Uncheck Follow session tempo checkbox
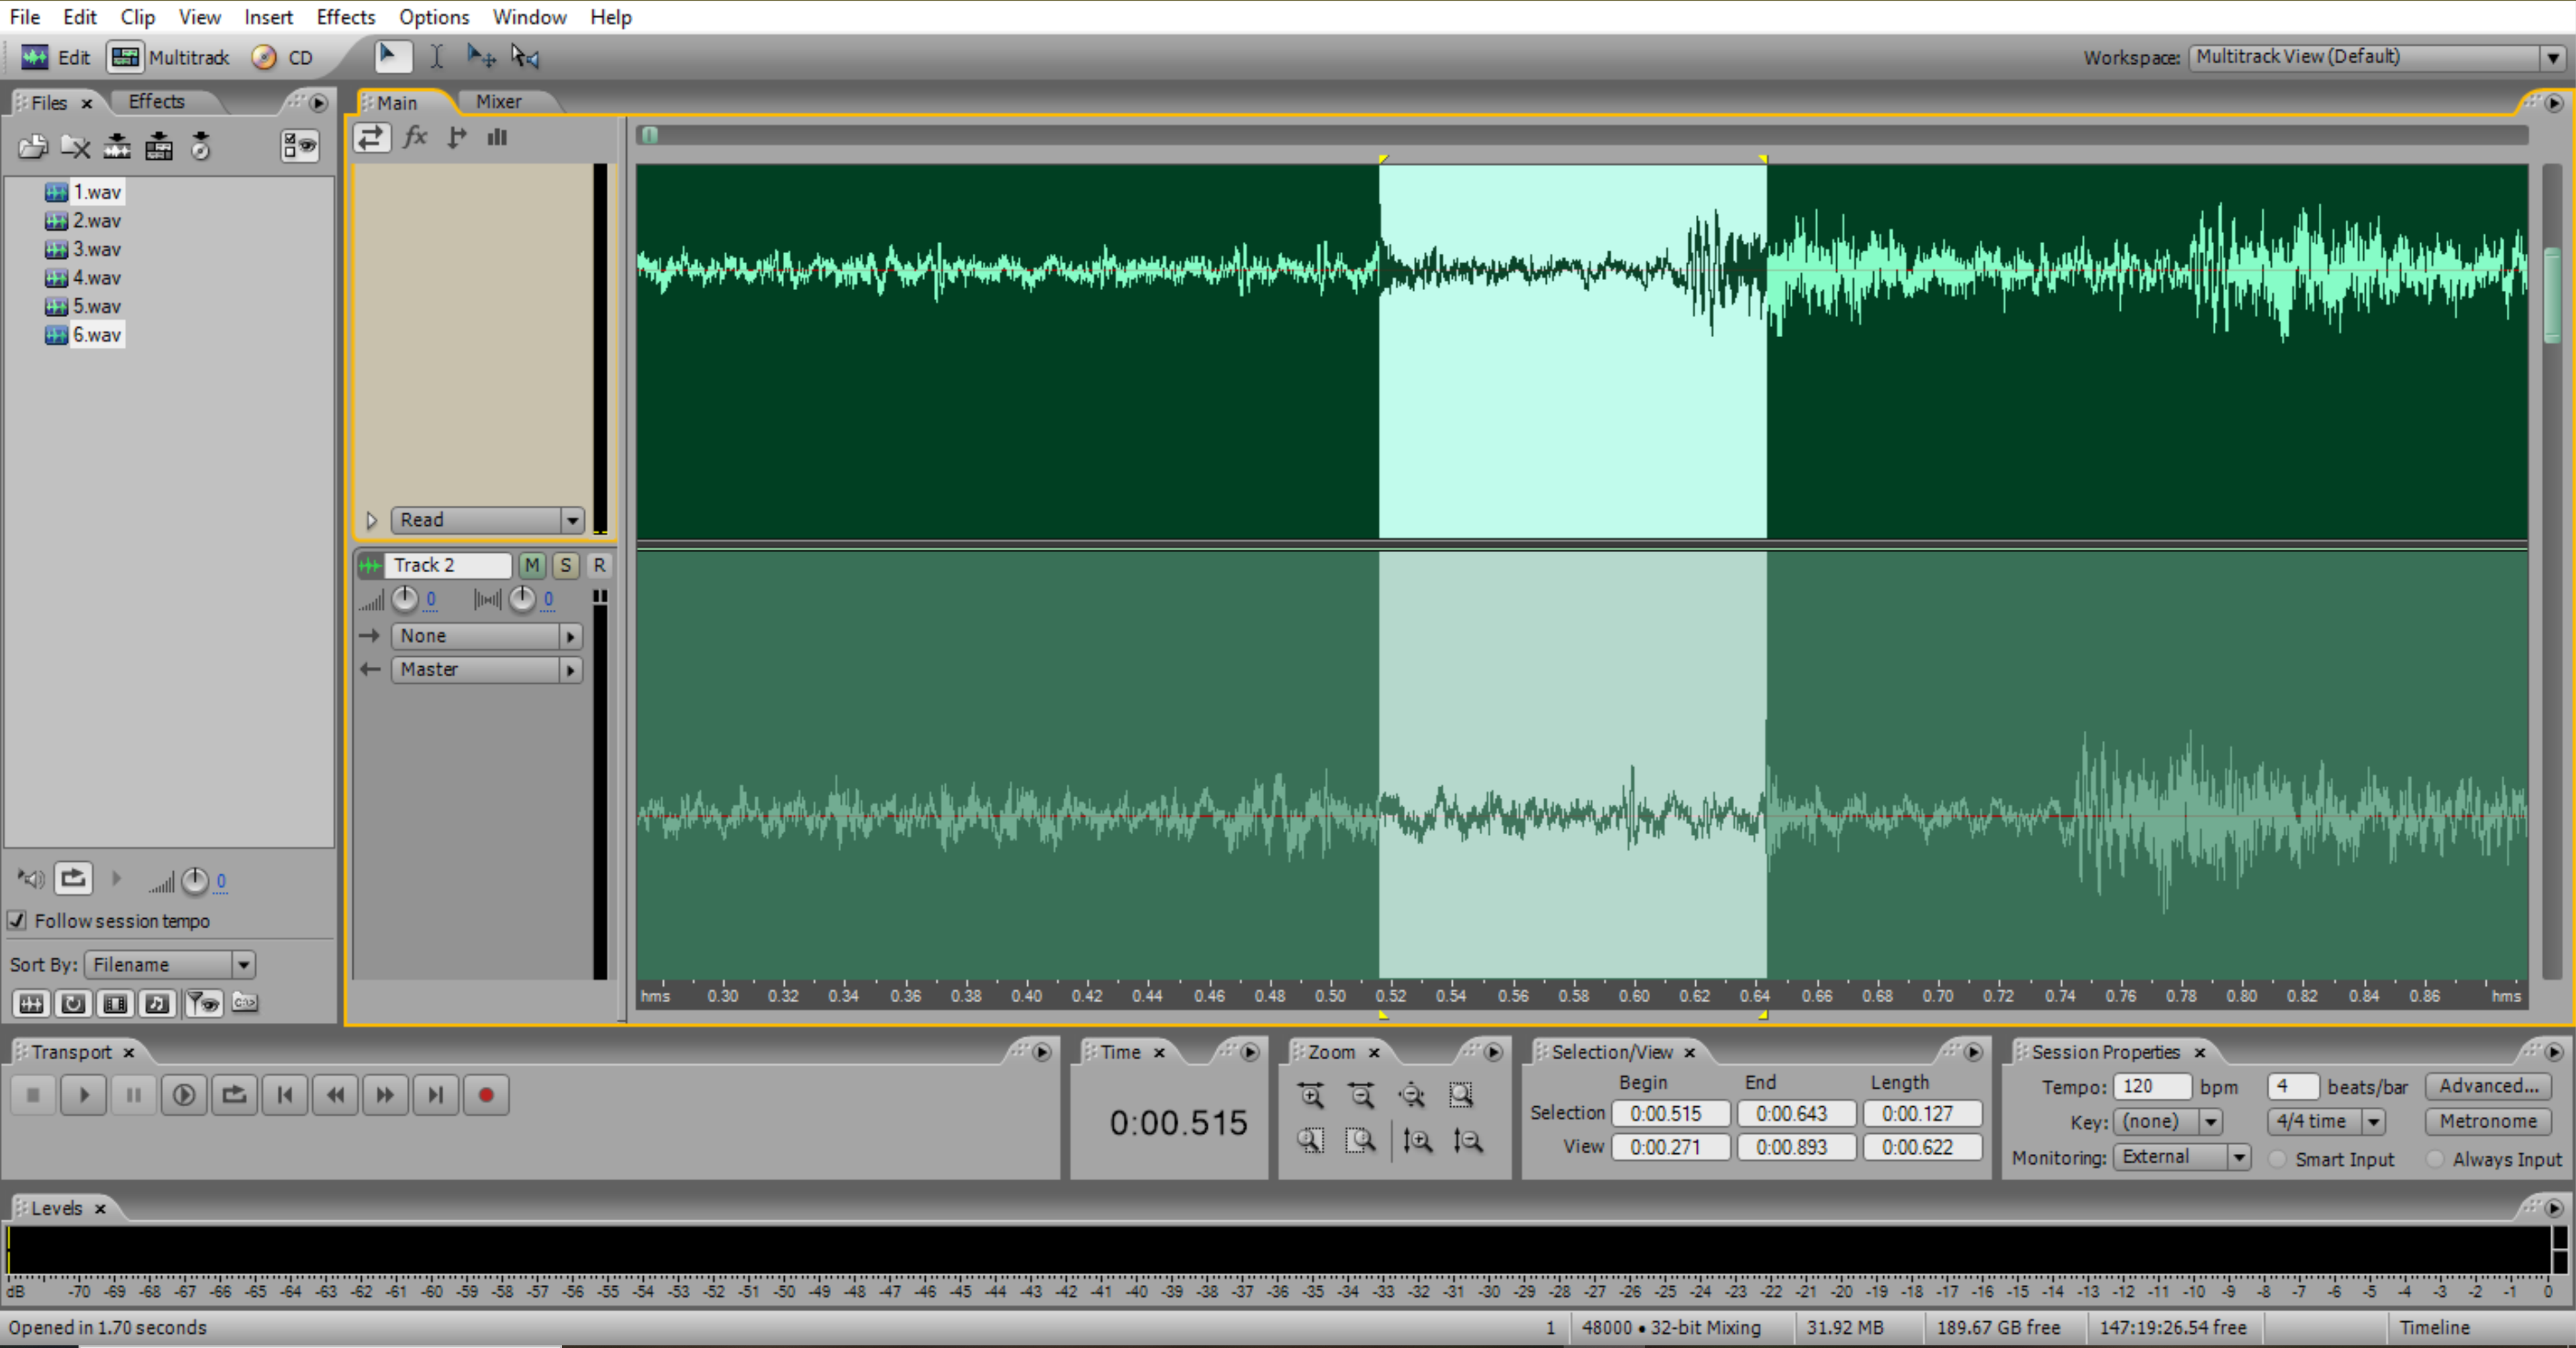This screenshot has width=2576, height=1348. (17, 921)
